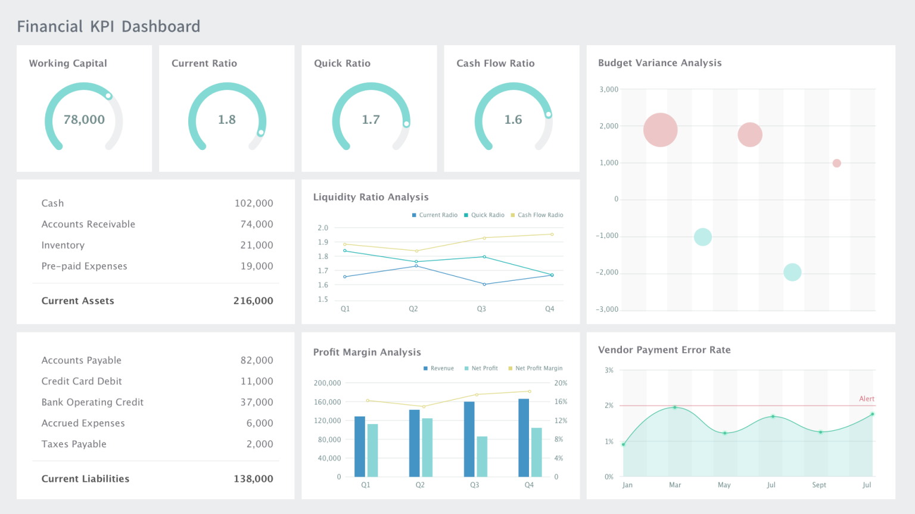Click the Cash Flow Ratio gauge showing 1.6
This screenshot has width=915, height=514.
(512, 119)
